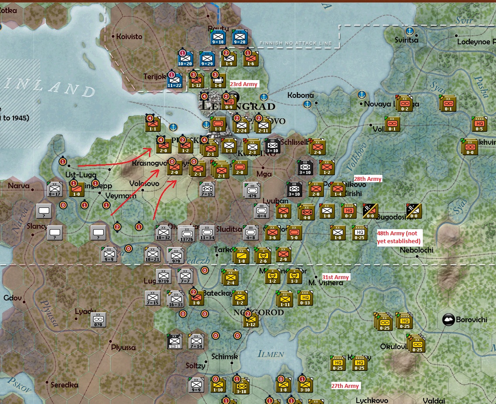Click the German 13?26 panzer counter
This screenshot has height=404, width=496.
tap(186, 234)
